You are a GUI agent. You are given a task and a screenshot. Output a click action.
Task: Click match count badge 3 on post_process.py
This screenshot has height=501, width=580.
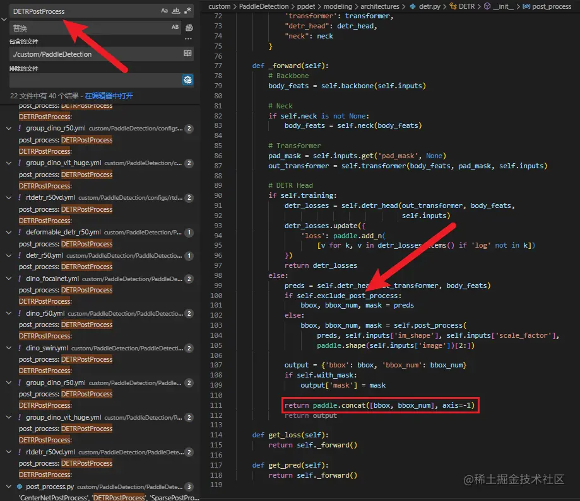189,487
